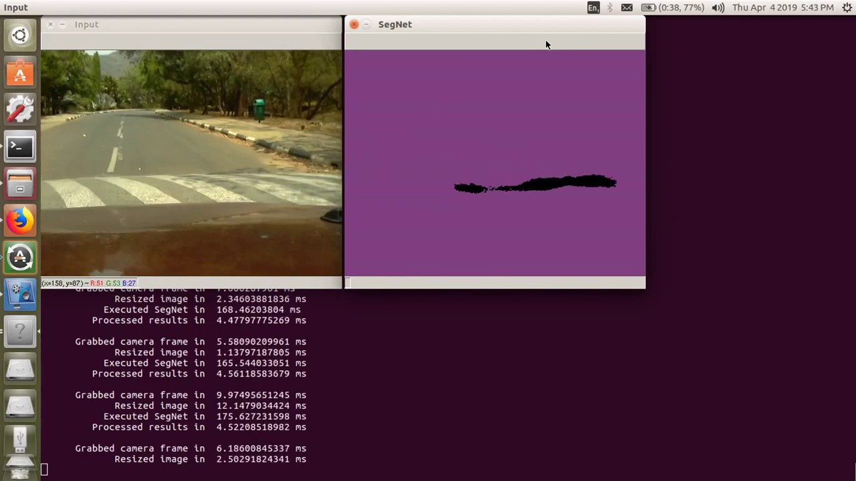Show battery status indicator menu
This screenshot has width=856, height=481.
pyautogui.click(x=672, y=7)
